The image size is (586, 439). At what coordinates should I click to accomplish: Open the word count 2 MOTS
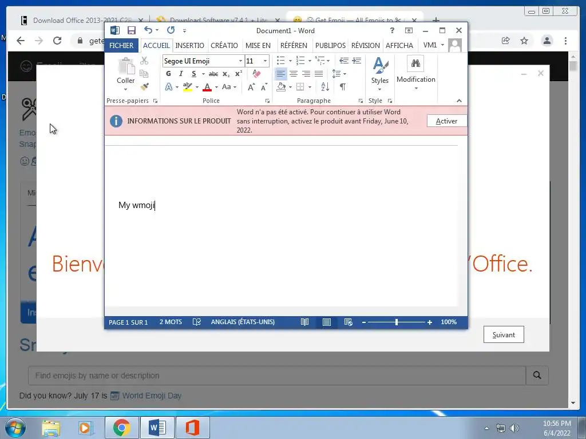pos(171,322)
